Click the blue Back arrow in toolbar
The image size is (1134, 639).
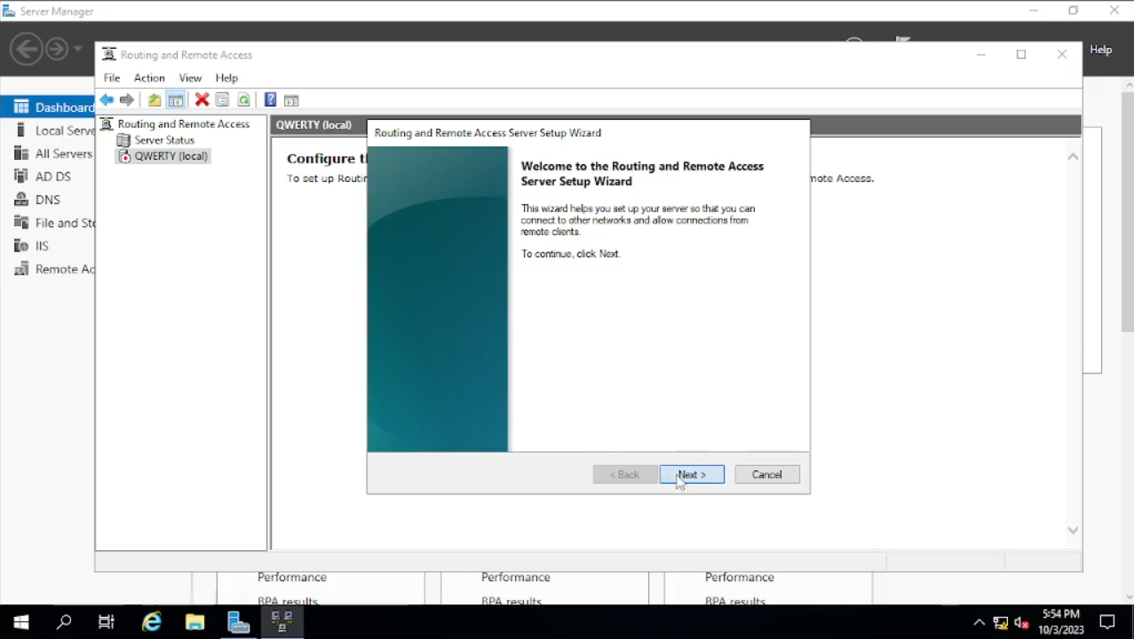coord(107,100)
